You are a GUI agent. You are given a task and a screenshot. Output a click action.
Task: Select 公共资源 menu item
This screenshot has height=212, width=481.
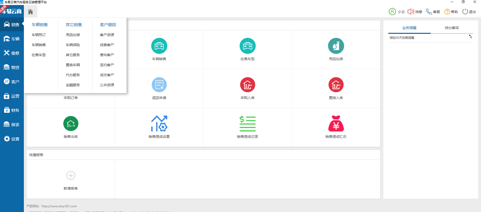point(107,85)
